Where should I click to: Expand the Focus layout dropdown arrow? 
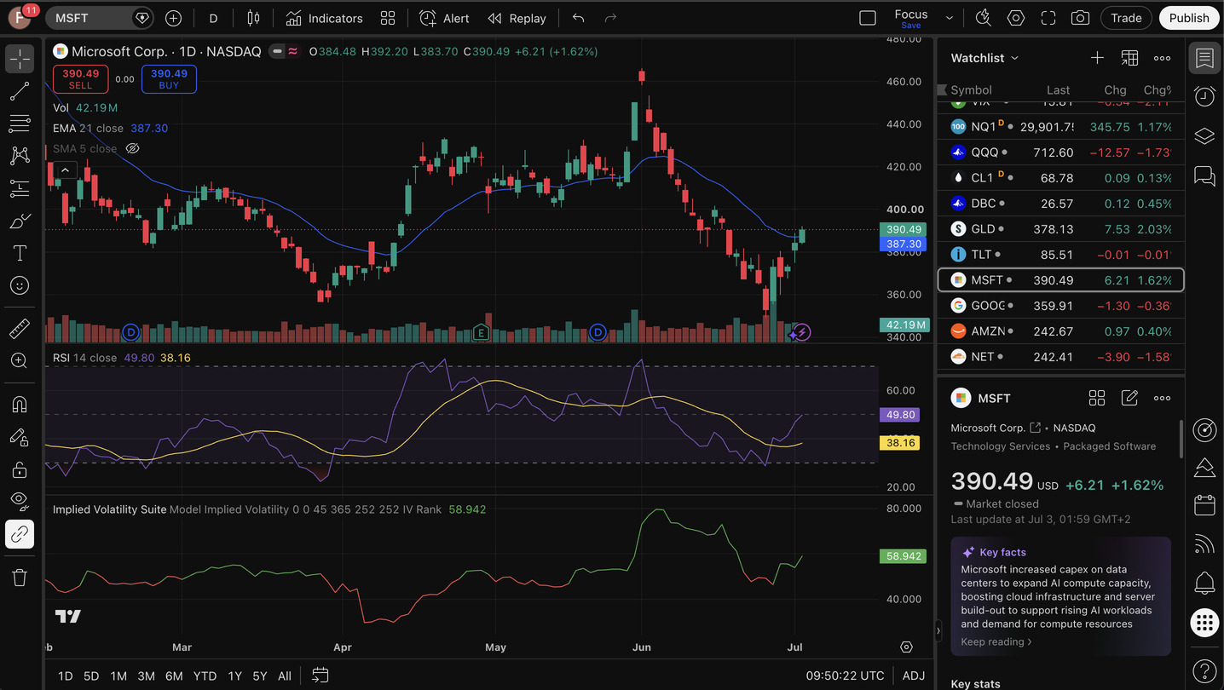(950, 18)
